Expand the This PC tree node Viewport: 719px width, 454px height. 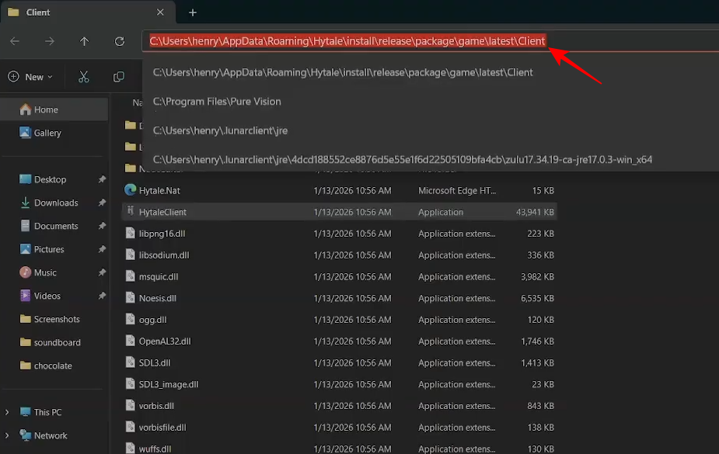(x=8, y=412)
